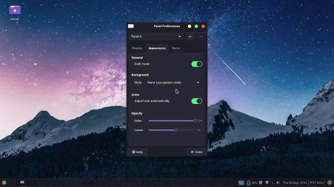This screenshot has height=187, width=334.
Task: Check the battery indicator showing 60%
Action: (x=252, y=182)
